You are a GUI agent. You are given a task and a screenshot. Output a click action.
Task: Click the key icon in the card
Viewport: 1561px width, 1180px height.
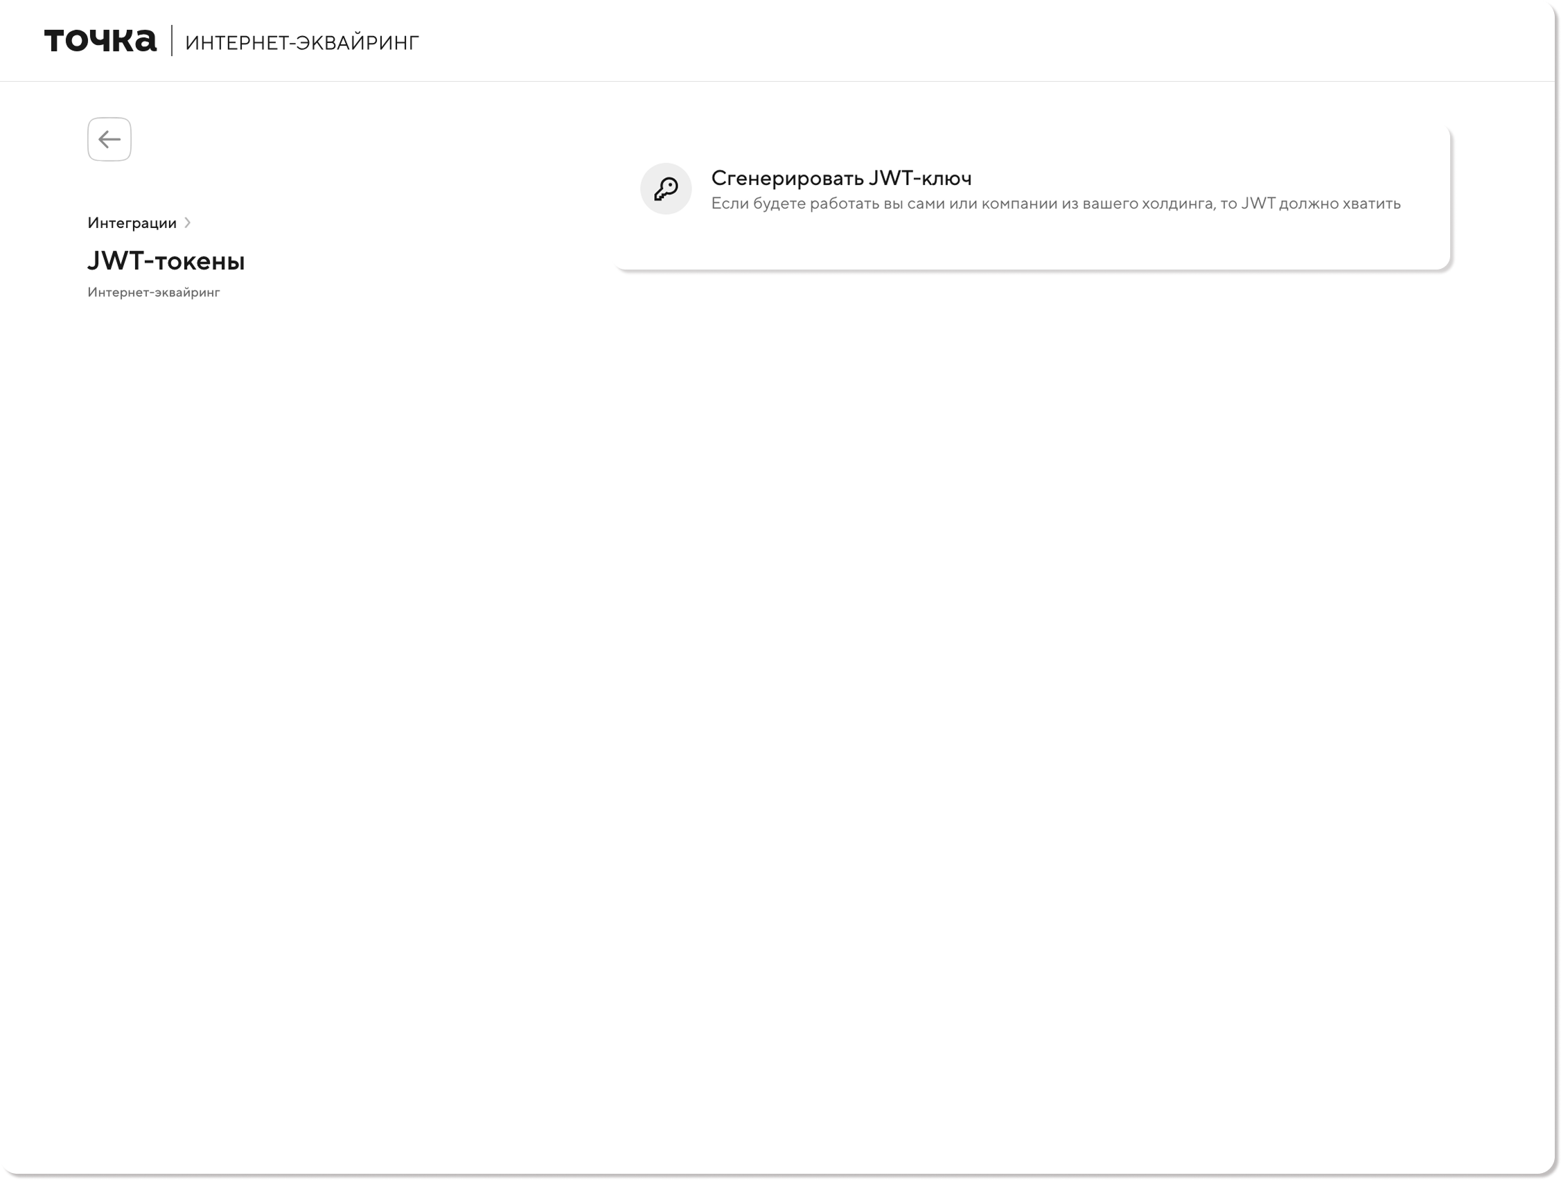click(x=665, y=188)
